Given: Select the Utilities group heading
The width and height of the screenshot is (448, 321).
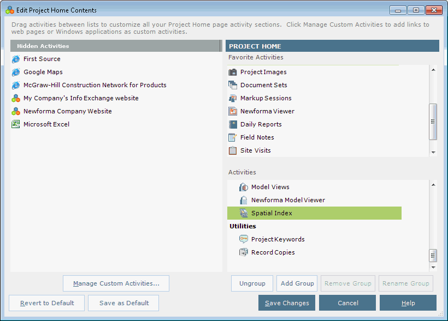Looking at the screenshot, I should pos(243,226).
